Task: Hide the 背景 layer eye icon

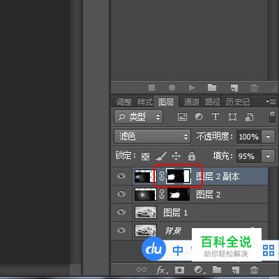Action: point(121,230)
